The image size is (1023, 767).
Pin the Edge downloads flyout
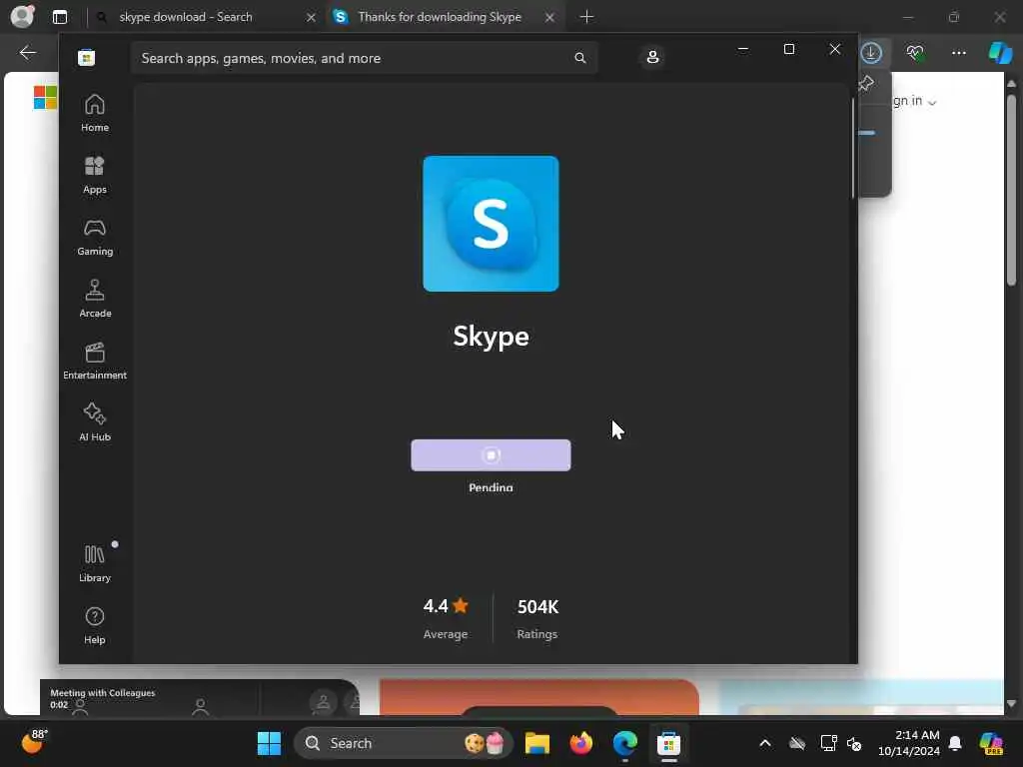866,84
